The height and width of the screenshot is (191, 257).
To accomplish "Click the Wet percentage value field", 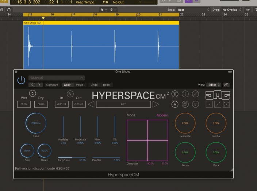I will tap(24, 104).
